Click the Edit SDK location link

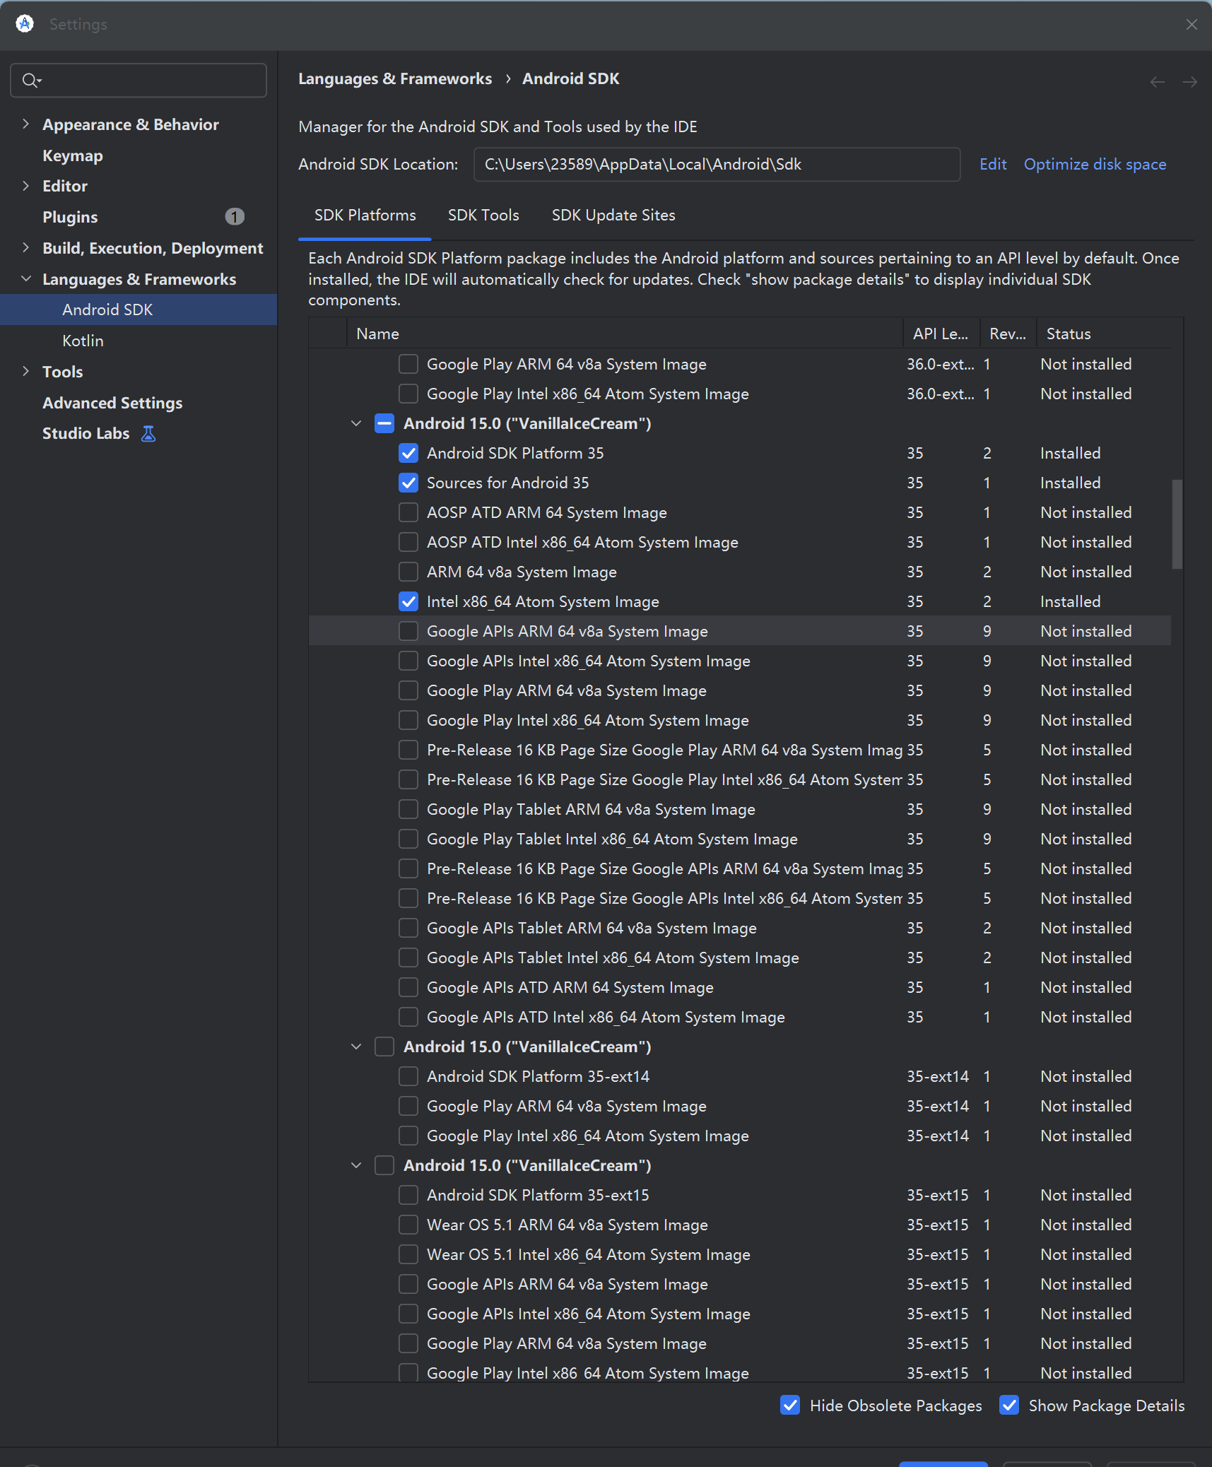tap(993, 165)
